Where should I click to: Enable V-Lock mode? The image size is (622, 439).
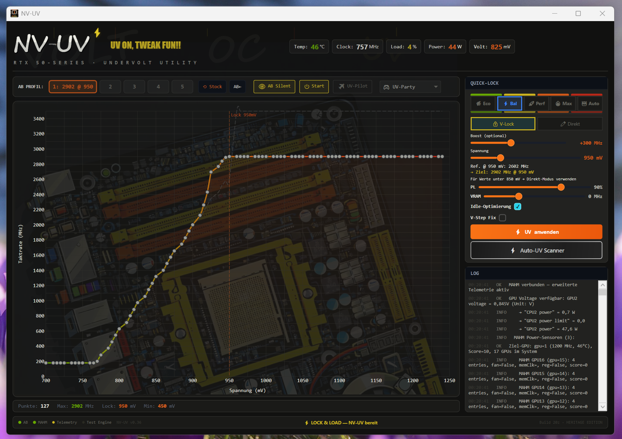pos(503,124)
